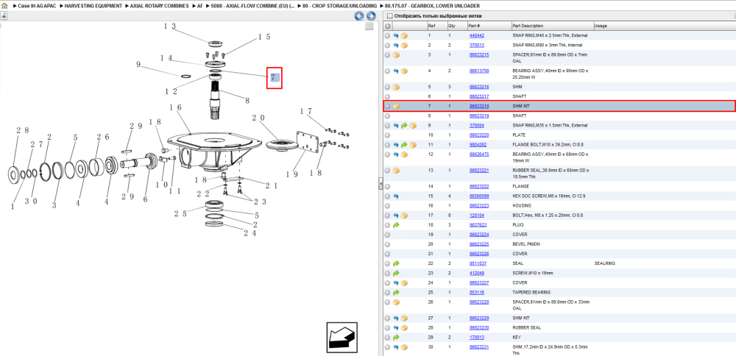Viewport: 736px width, 356px height.
Task: Click green arrow icon for part 370094
Action: (404, 126)
